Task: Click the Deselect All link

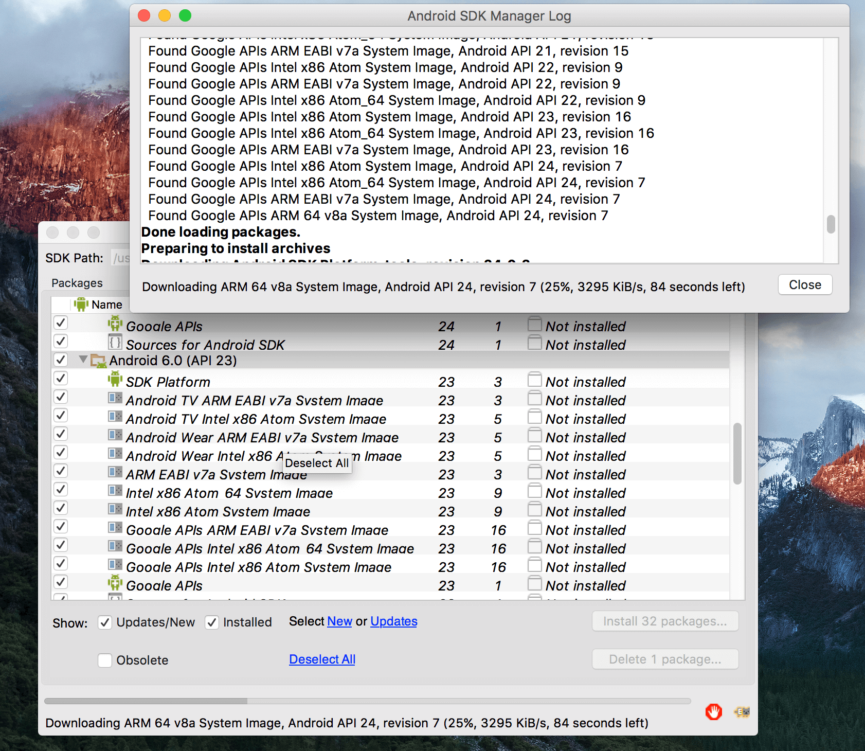Action: pyautogui.click(x=322, y=659)
